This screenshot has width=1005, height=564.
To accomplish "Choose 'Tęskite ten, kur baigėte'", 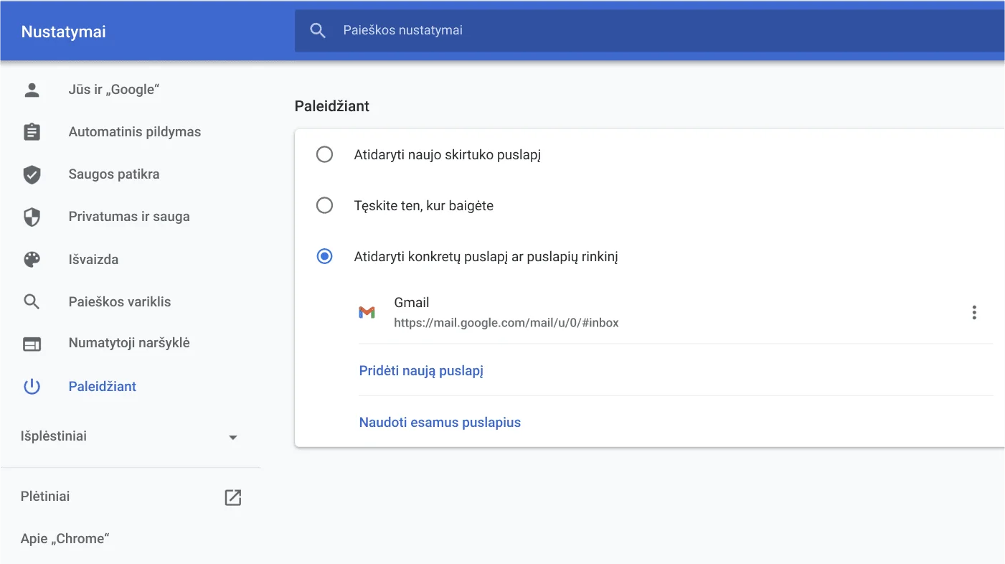I will coord(325,205).
